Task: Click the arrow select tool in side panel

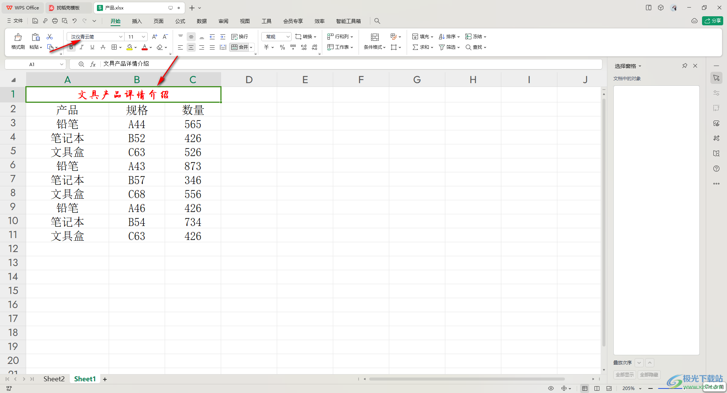Action: tap(716, 78)
